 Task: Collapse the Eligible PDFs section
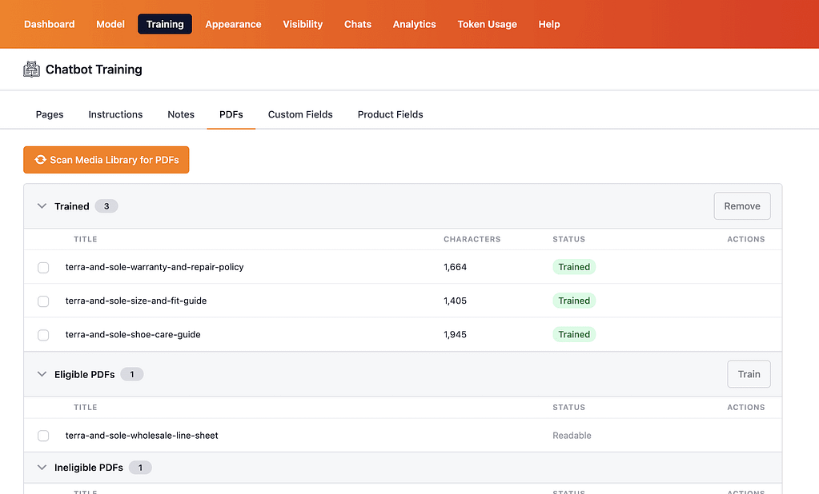[x=42, y=374]
